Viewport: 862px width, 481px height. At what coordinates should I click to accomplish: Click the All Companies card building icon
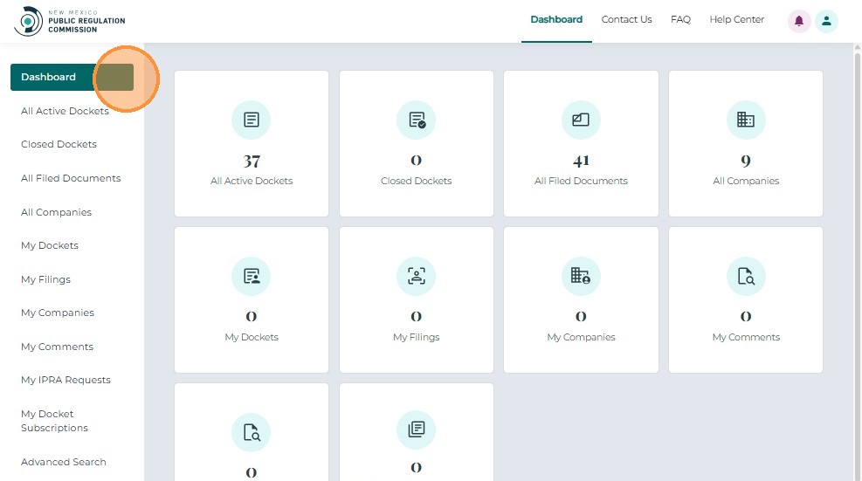pyautogui.click(x=746, y=120)
